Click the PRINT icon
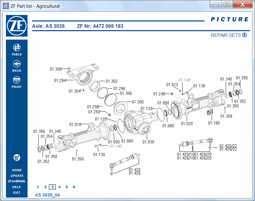 coord(17,80)
